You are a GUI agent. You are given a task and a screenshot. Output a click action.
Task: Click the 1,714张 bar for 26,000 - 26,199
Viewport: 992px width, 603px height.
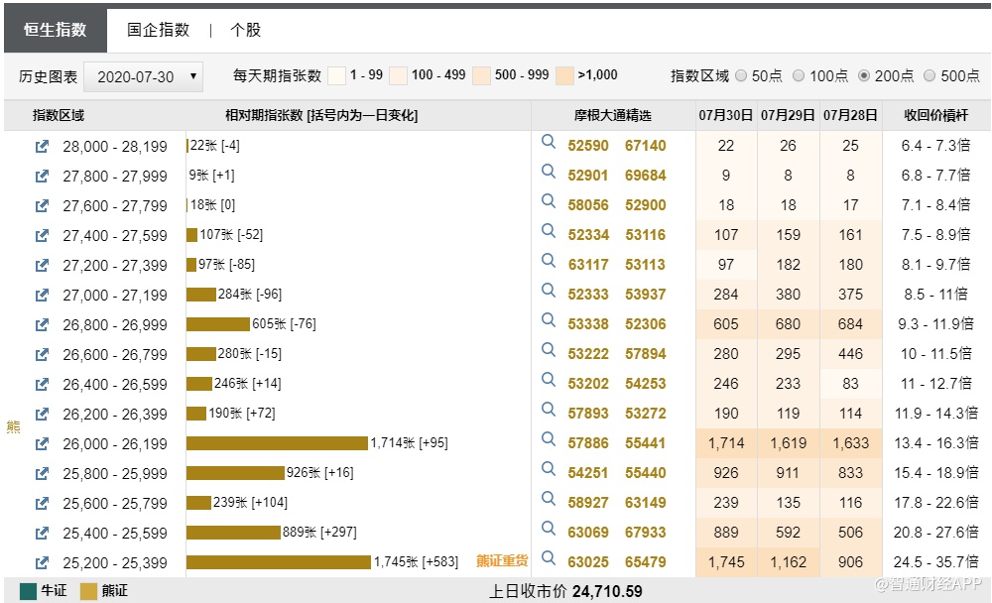click(277, 443)
